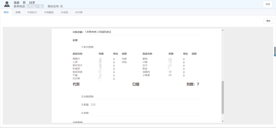Open the 中成药 tab
This screenshot has width=276, height=128.
coord(65,12)
